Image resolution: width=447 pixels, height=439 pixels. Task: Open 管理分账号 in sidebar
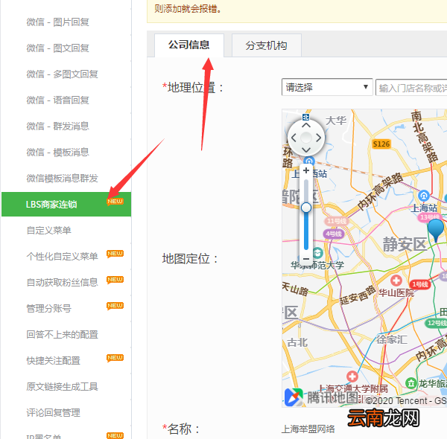(48, 308)
